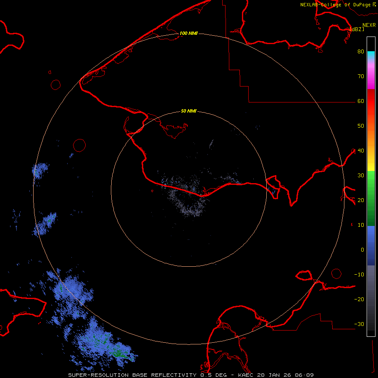Click the 20 dBZ scale value

361,200
